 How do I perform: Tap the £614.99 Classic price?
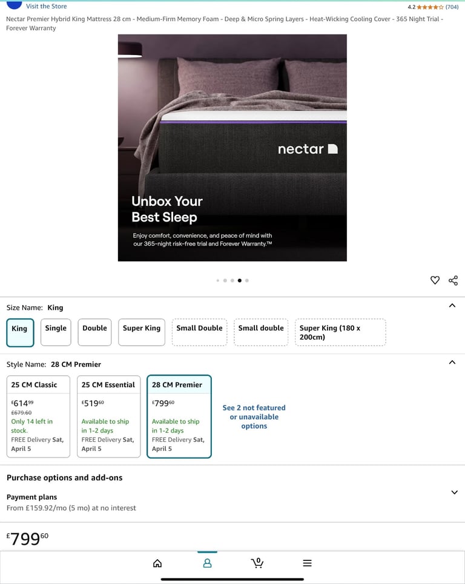point(22,404)
